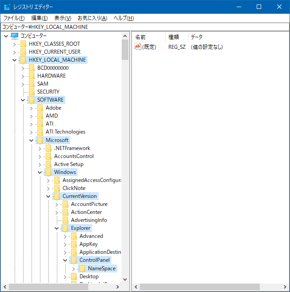Click the values pane scroll left arrow
290x292 pixels.
coord(136,287)
